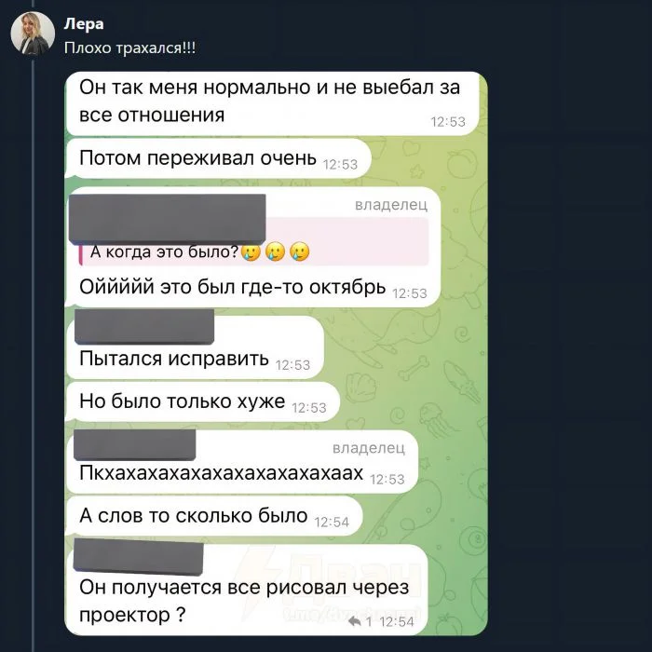The height and width of the screenshot is (652, 652).
Task: Click the redacted name above the quoted reply
Action: pos(167,218)
